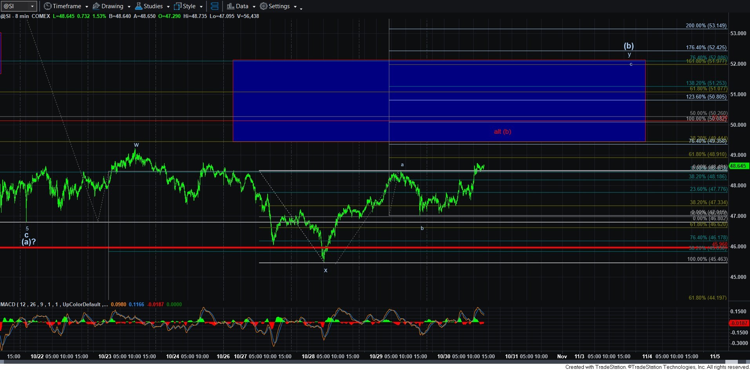The image size is (750, 370).
Task: Click the Drawing pencil icon
Action: pos(96,6)
